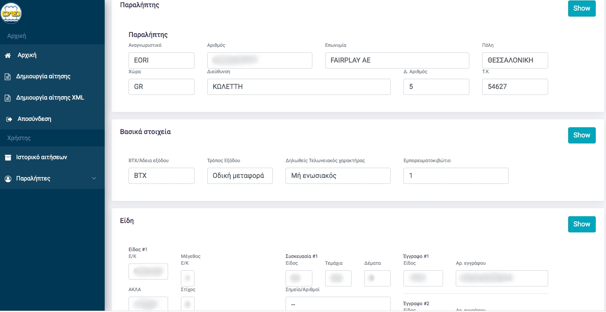Click the logout icon beside Αποσύνδεση
606x312 pixels.
[x=9, y=119]
